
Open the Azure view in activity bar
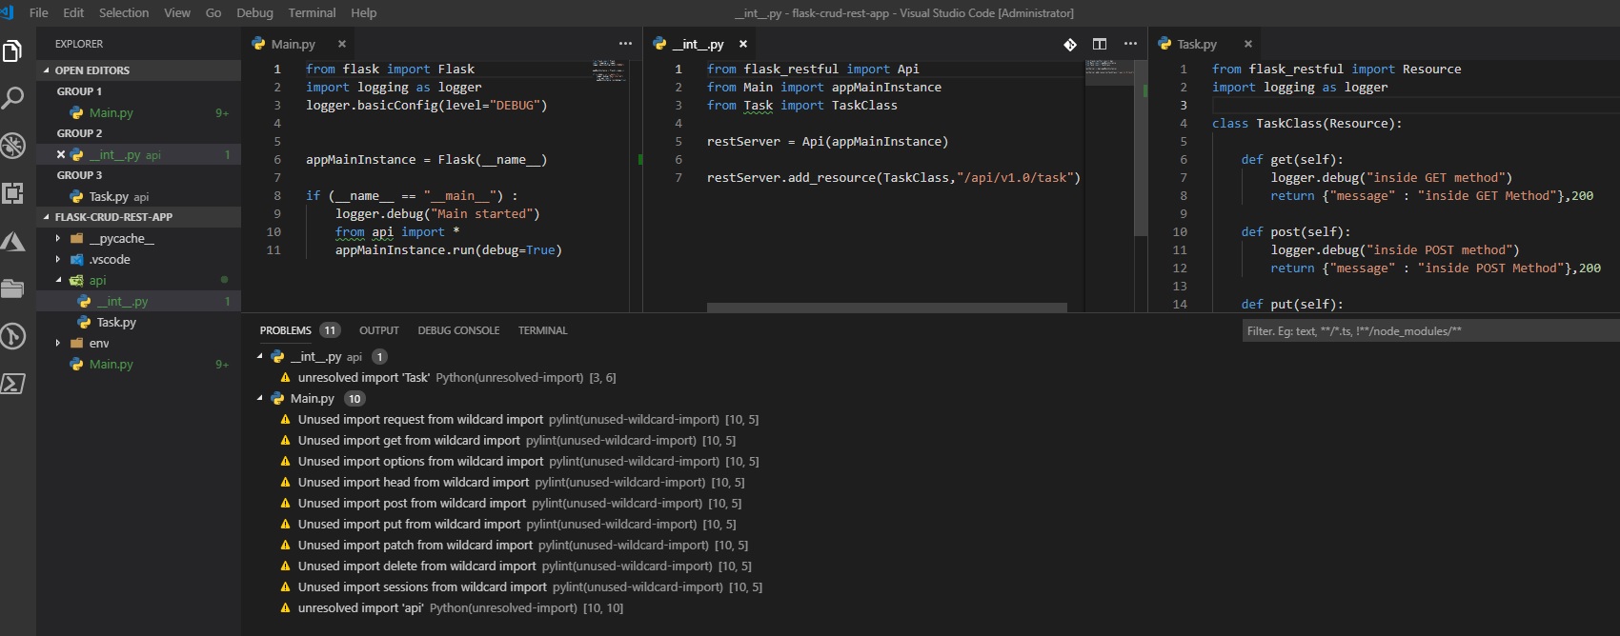12,241
